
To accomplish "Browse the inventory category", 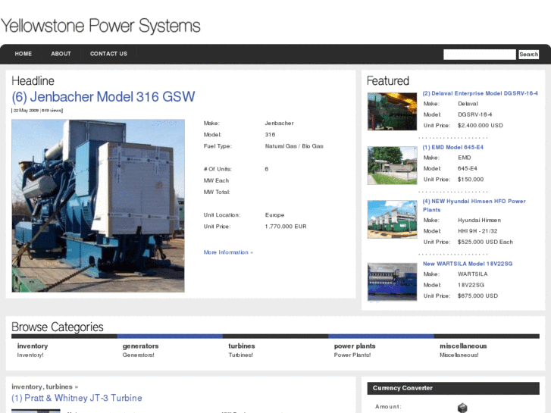I will 33,346.
